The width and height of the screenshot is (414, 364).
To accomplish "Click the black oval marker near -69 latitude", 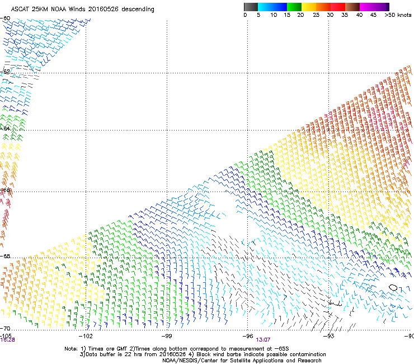I will 393,287.
